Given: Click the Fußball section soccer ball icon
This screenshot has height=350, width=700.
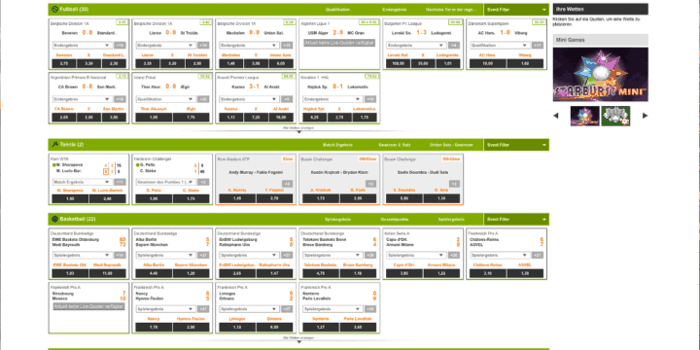Looking at the screenshot, I should pyautogui.click(x=54, y=9).
